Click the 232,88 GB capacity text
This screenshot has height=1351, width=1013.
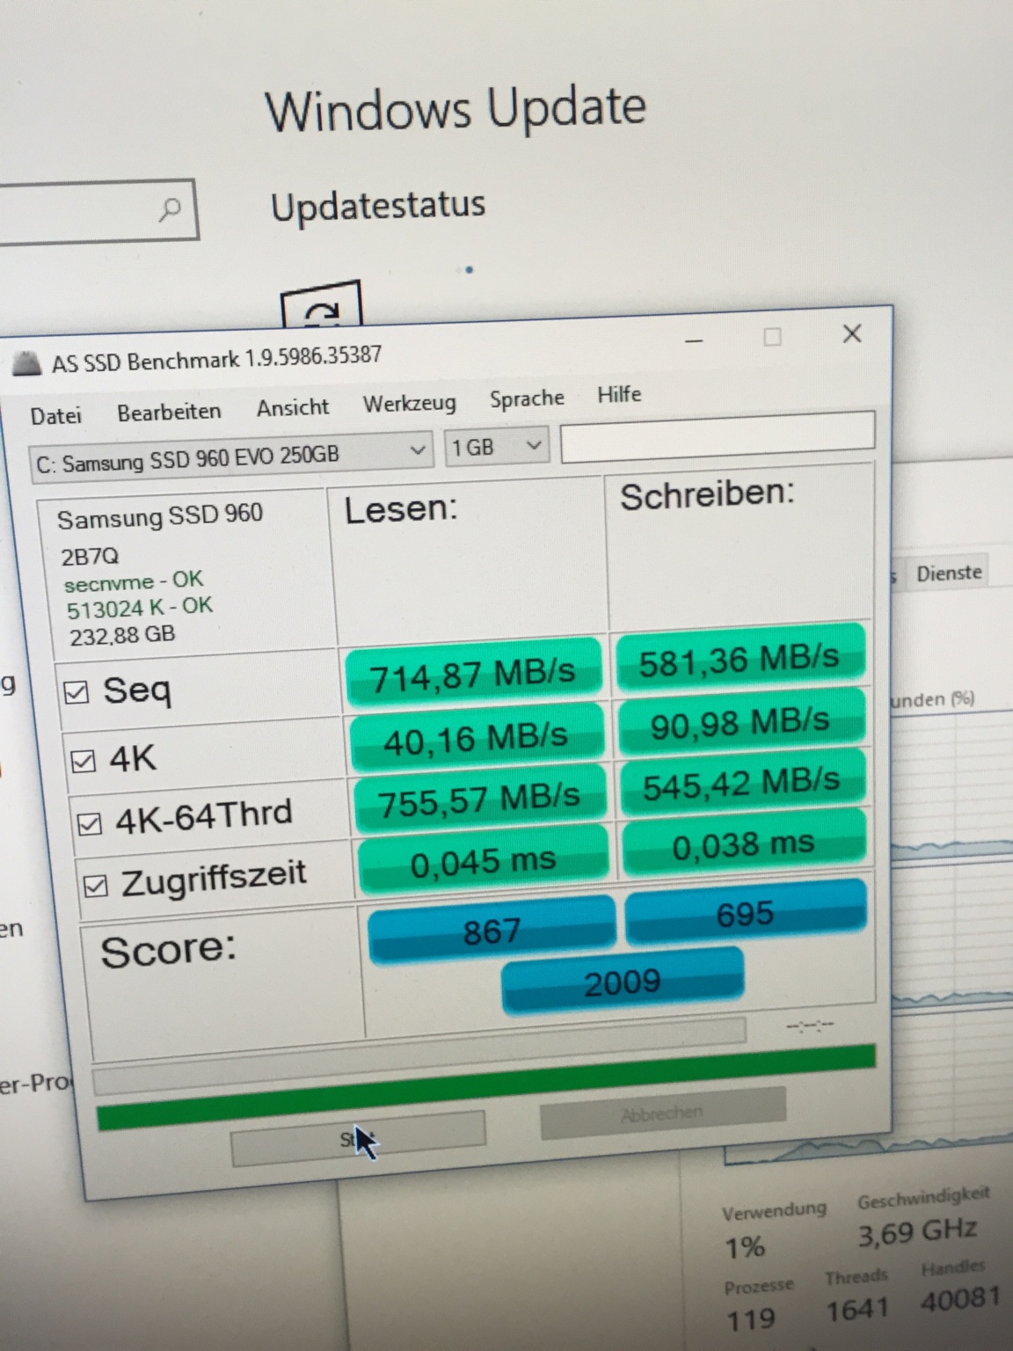[122, 634]
